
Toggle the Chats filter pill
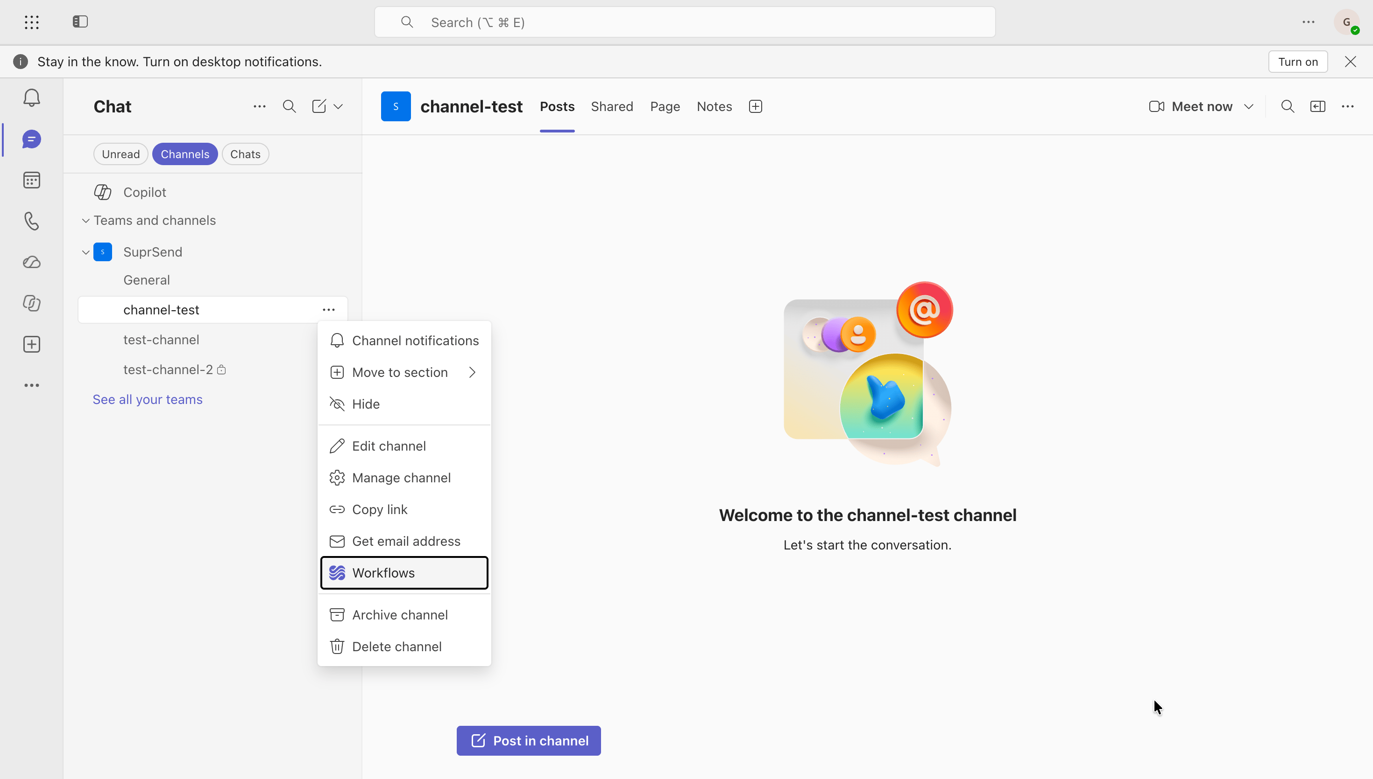coord(245,154)
